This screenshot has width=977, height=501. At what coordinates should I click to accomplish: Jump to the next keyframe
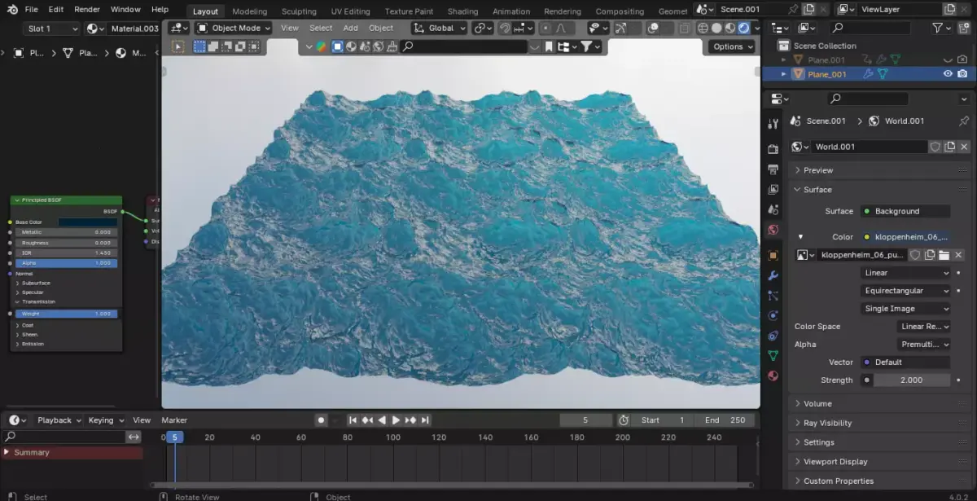410,420
